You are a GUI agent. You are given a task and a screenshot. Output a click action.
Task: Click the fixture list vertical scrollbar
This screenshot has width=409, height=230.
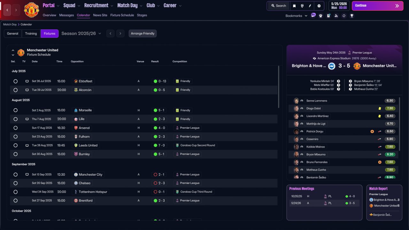(x=279, y=87)
